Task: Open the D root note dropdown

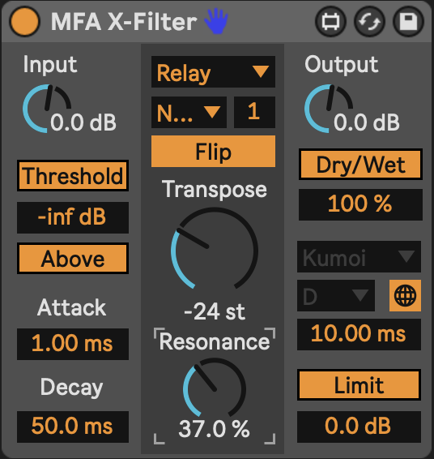Action: (x=336, y=295)
